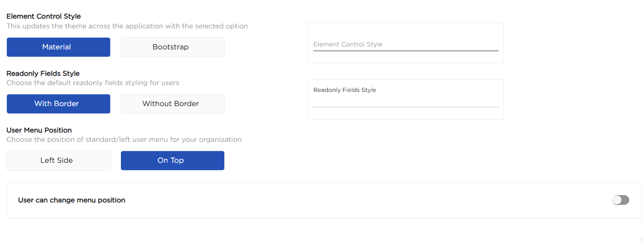Click solid underline of Element Control Style preview
The height and width of the screenshot is (242, 643).
tap(405, 51)
